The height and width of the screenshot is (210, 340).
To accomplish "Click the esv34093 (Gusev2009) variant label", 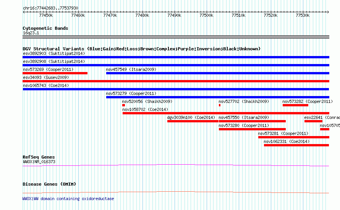I will click(x=46, y=77).
